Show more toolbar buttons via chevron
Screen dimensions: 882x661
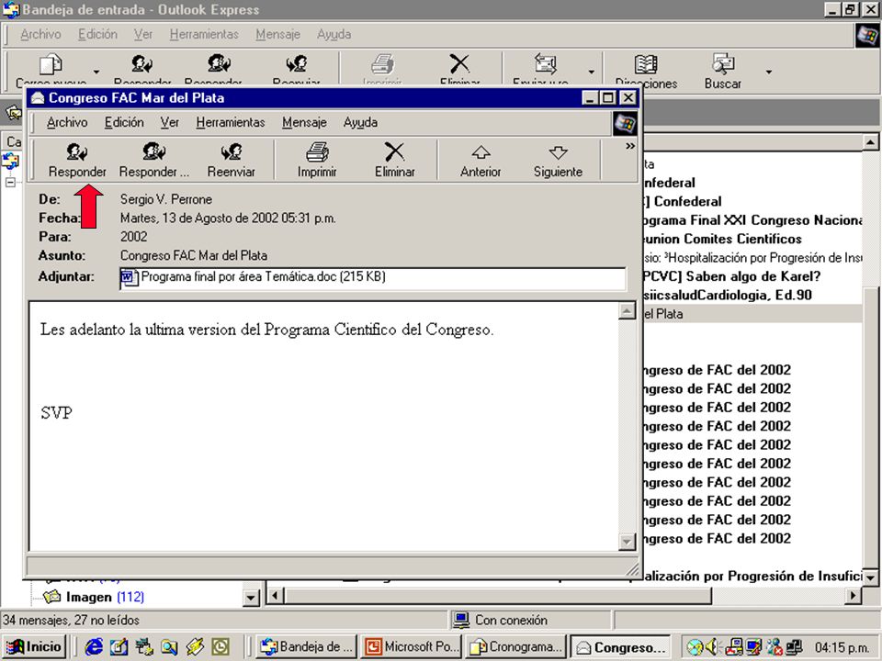coord(630,146)
